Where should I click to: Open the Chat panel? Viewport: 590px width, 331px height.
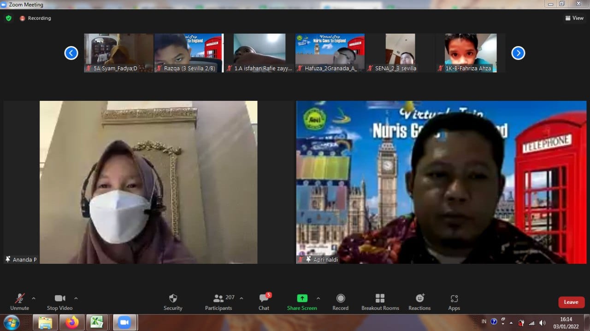click(264, 302)
